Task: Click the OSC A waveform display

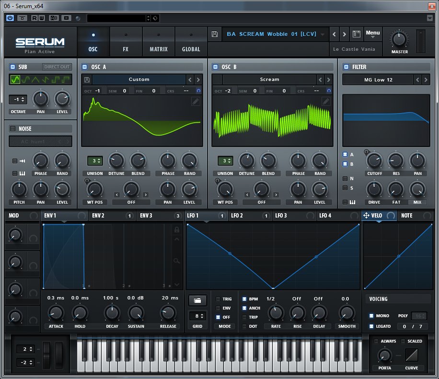Action: click(x=142, y=121)
